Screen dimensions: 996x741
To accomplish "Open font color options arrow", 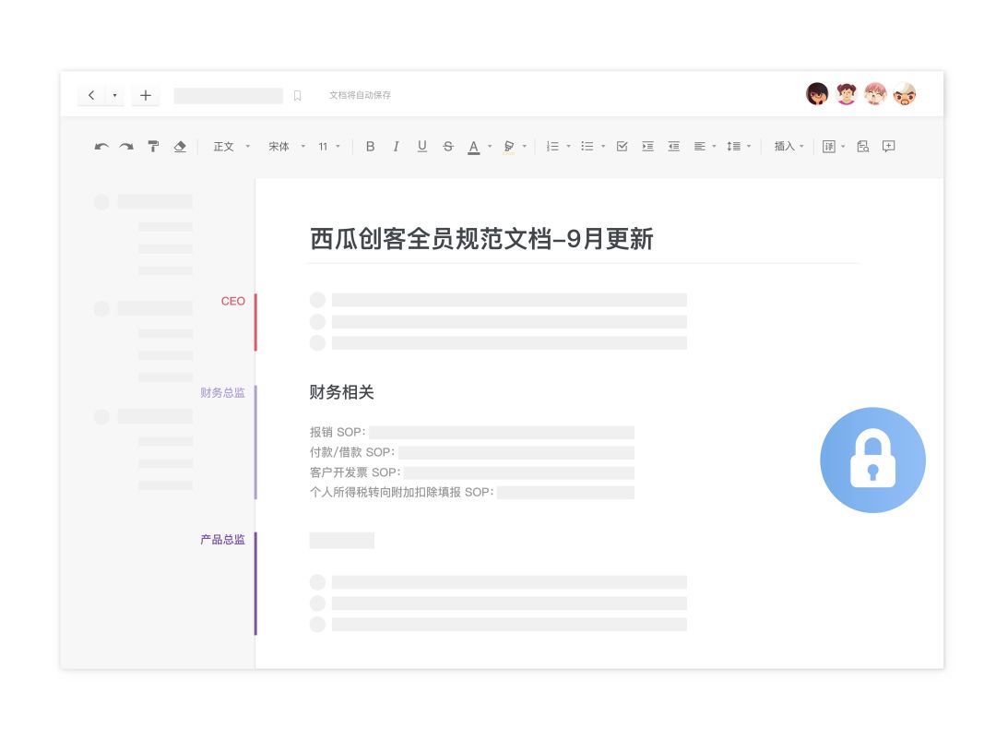I will 490,147.
